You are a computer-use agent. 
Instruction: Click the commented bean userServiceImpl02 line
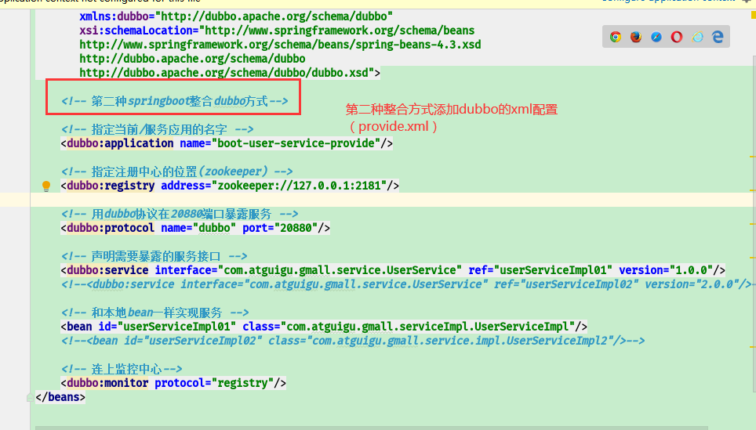pos(353,341)
